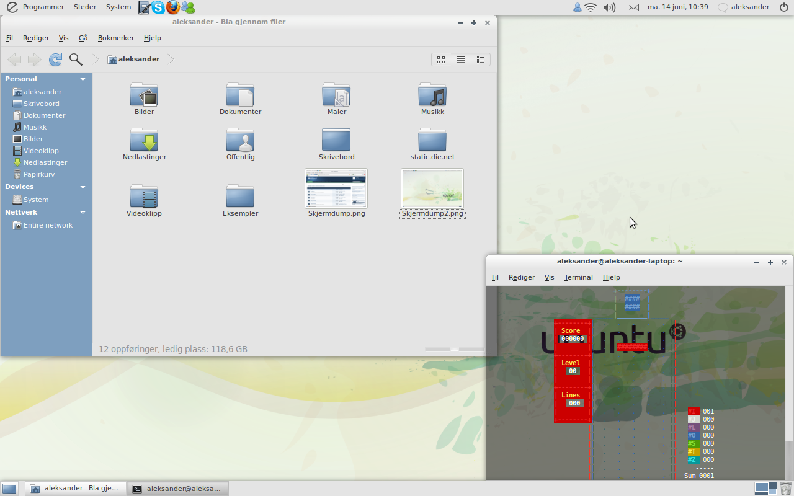Click the aleksander path bar button

133,60
